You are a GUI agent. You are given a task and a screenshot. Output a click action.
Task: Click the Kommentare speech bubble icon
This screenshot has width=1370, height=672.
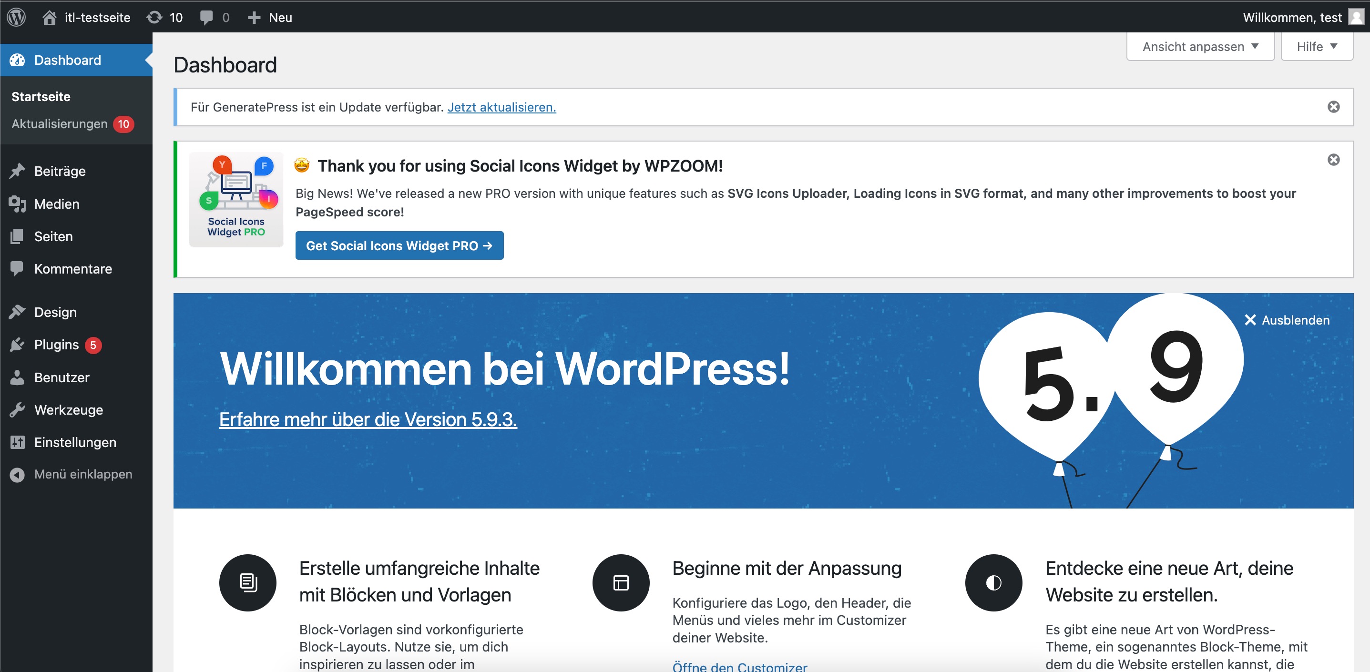(17, 269)
